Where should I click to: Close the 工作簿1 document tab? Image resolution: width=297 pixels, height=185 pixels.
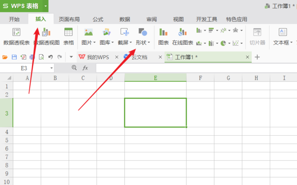[247, 57]
